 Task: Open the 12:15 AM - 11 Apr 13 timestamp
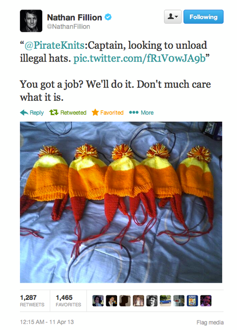(x=47, y=322)
